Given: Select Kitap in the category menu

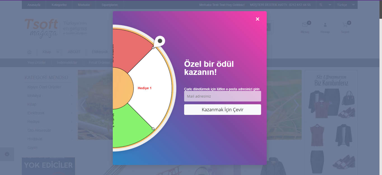Looking at the screenshot, I should click(32, 104).
